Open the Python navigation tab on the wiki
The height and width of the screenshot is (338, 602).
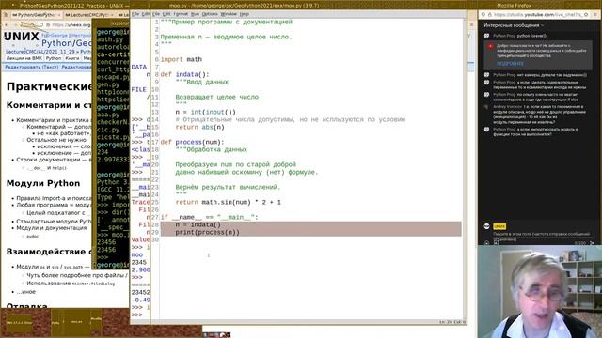coord(54,58)
